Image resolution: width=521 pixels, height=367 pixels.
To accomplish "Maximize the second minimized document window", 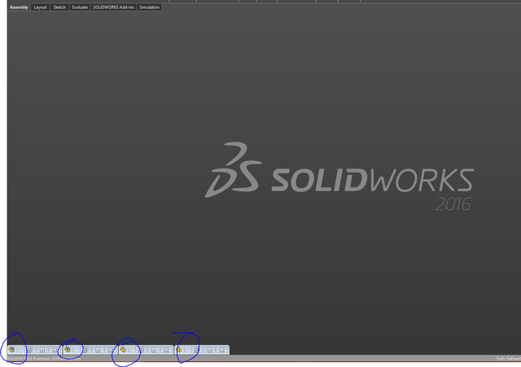I will click(98, 350).
